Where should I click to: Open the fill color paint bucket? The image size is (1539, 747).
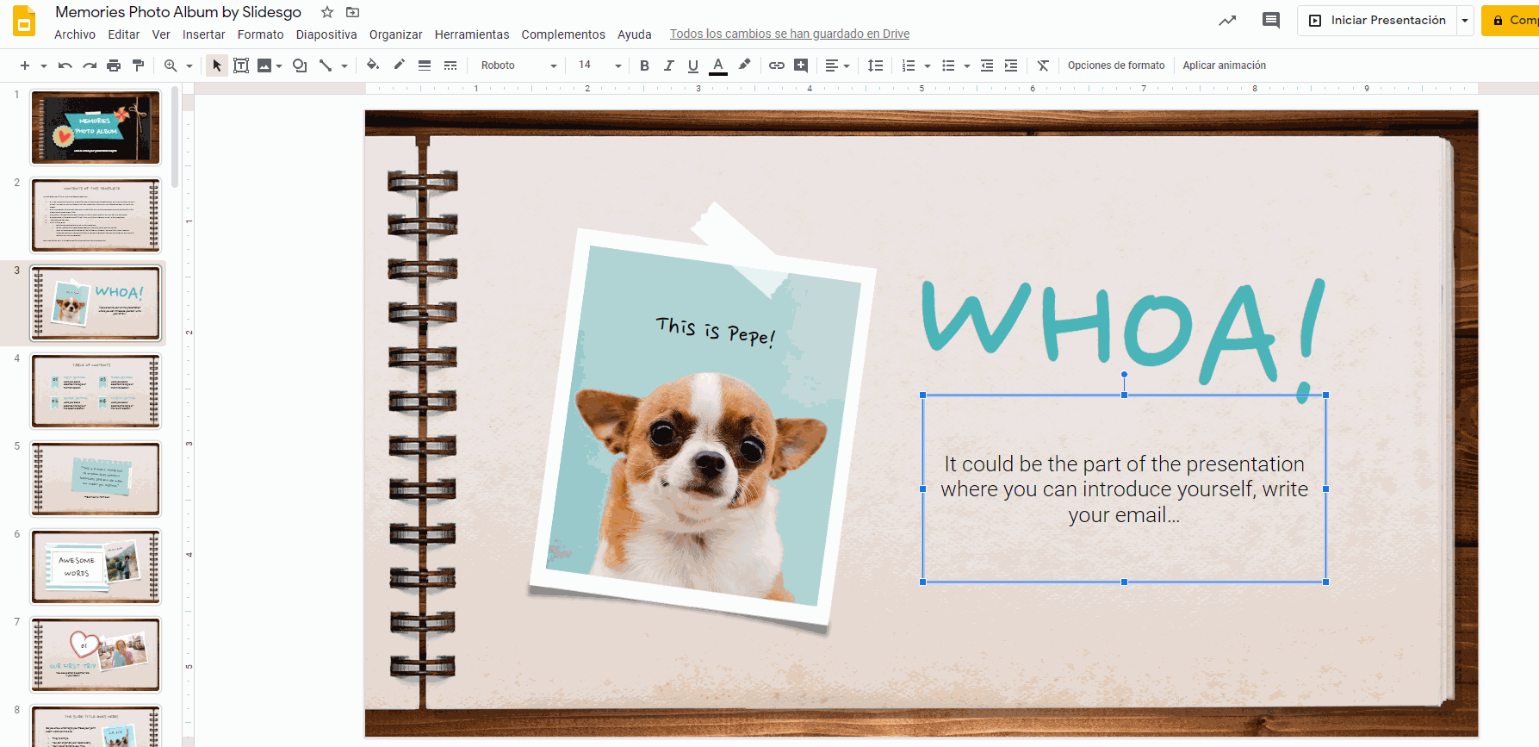tap(373, 65)
